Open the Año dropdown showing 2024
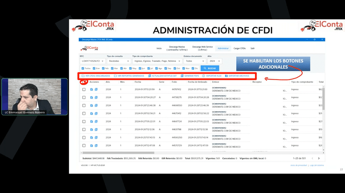This screenshot has height=193, width=345. [x=215, y=61]
